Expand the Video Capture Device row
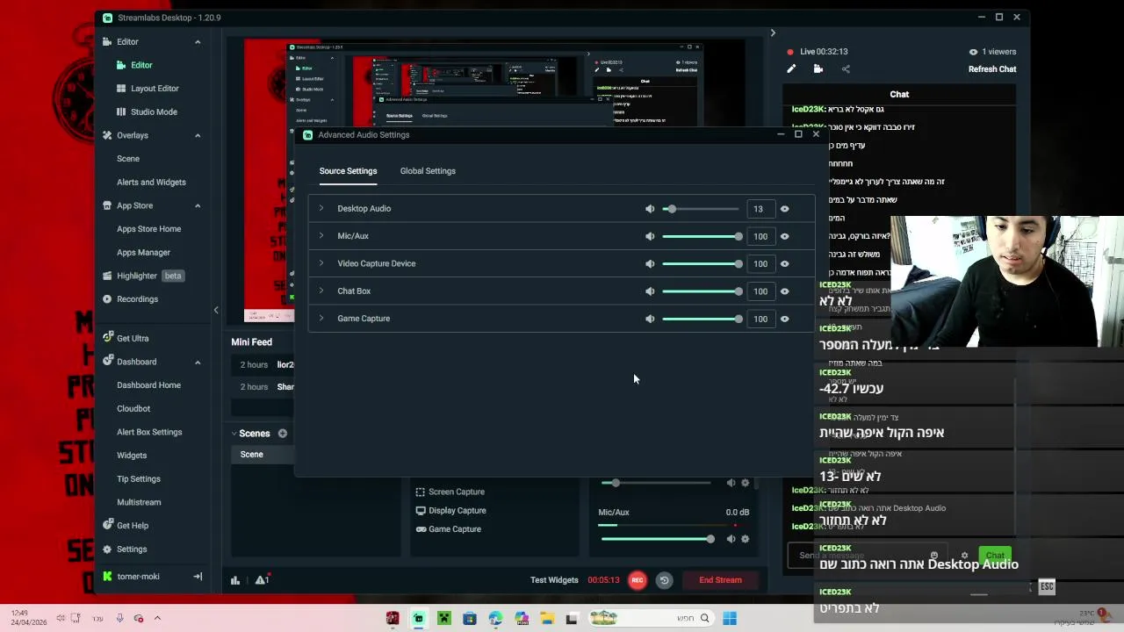1124x632 pixels. point(321,263)
